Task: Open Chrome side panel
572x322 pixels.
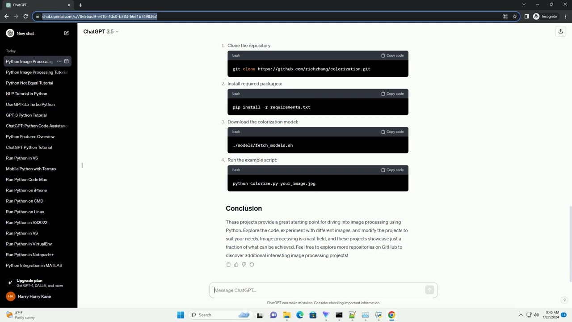Action: pyautogui.click(x=526, y=17)
